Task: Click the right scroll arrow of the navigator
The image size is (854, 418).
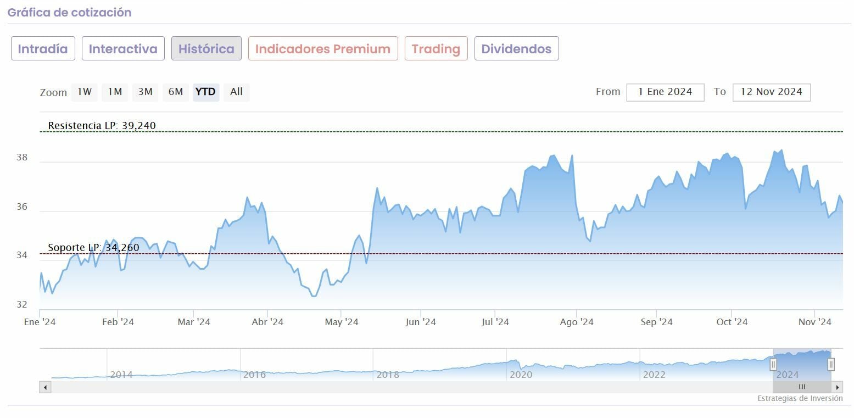Action: point(838,387)
